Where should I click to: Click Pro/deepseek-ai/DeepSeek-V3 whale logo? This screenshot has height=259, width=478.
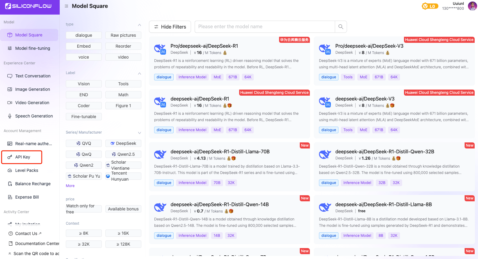(325, 49)
